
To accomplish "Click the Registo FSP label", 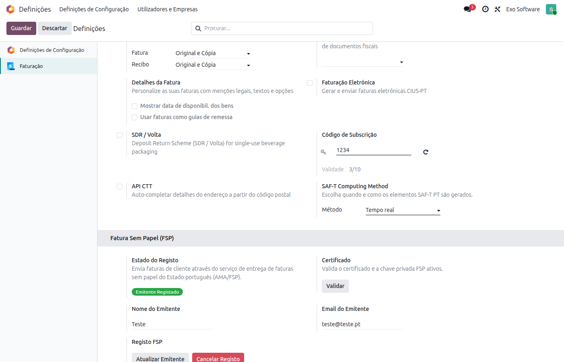I will coord(147,342).
